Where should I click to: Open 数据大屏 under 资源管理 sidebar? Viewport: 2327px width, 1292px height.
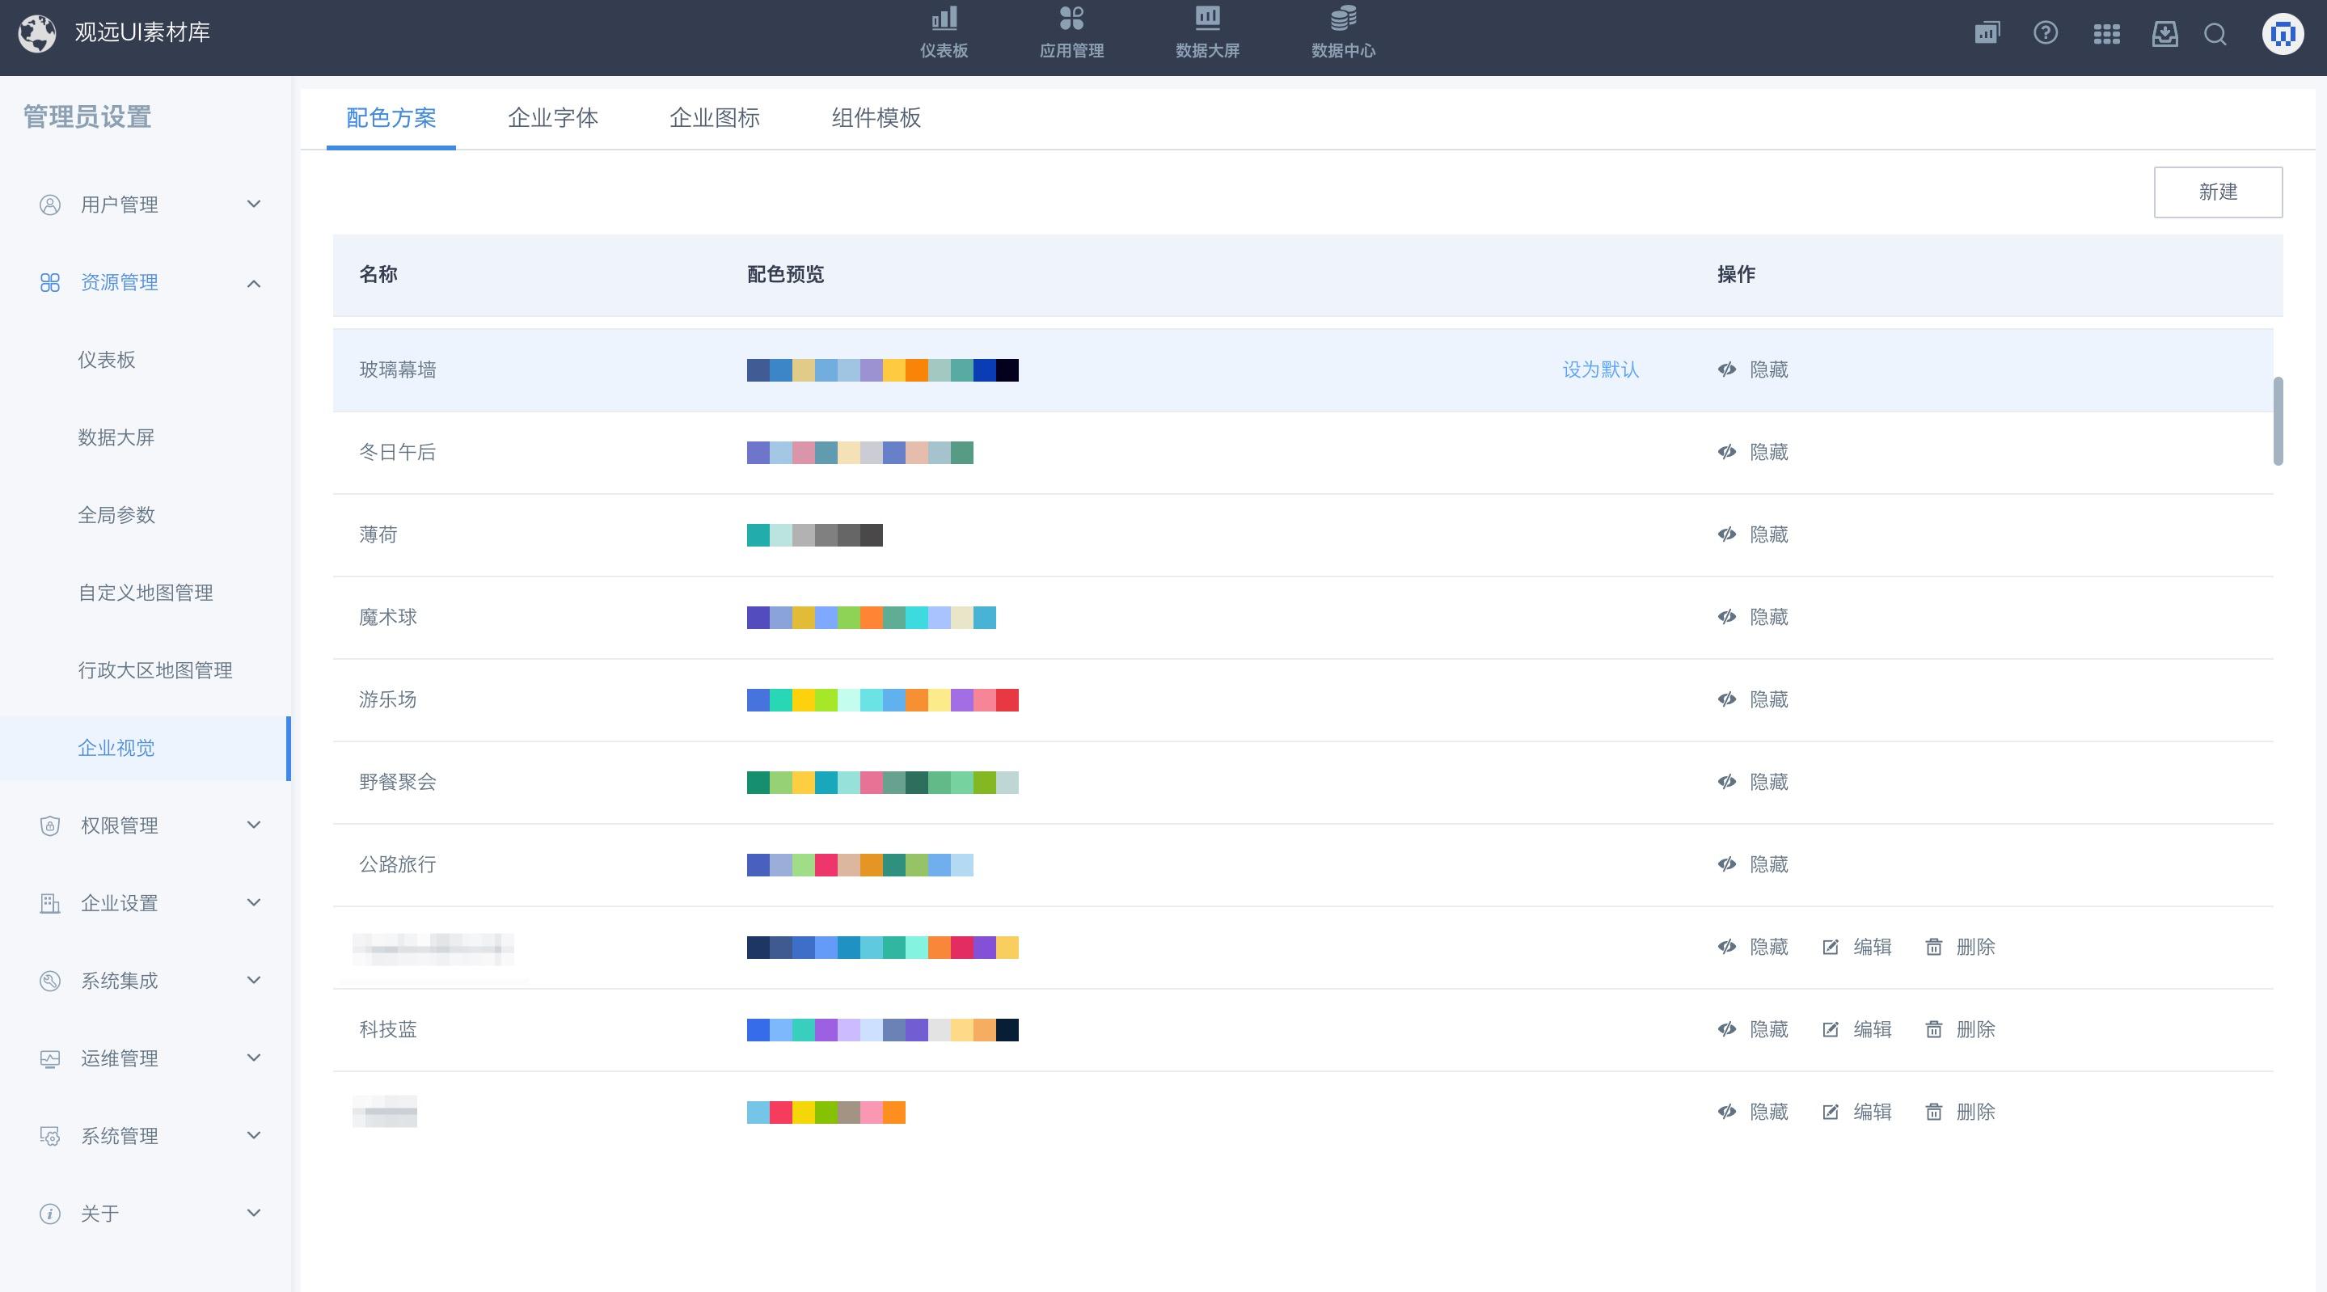pos(116,438)
